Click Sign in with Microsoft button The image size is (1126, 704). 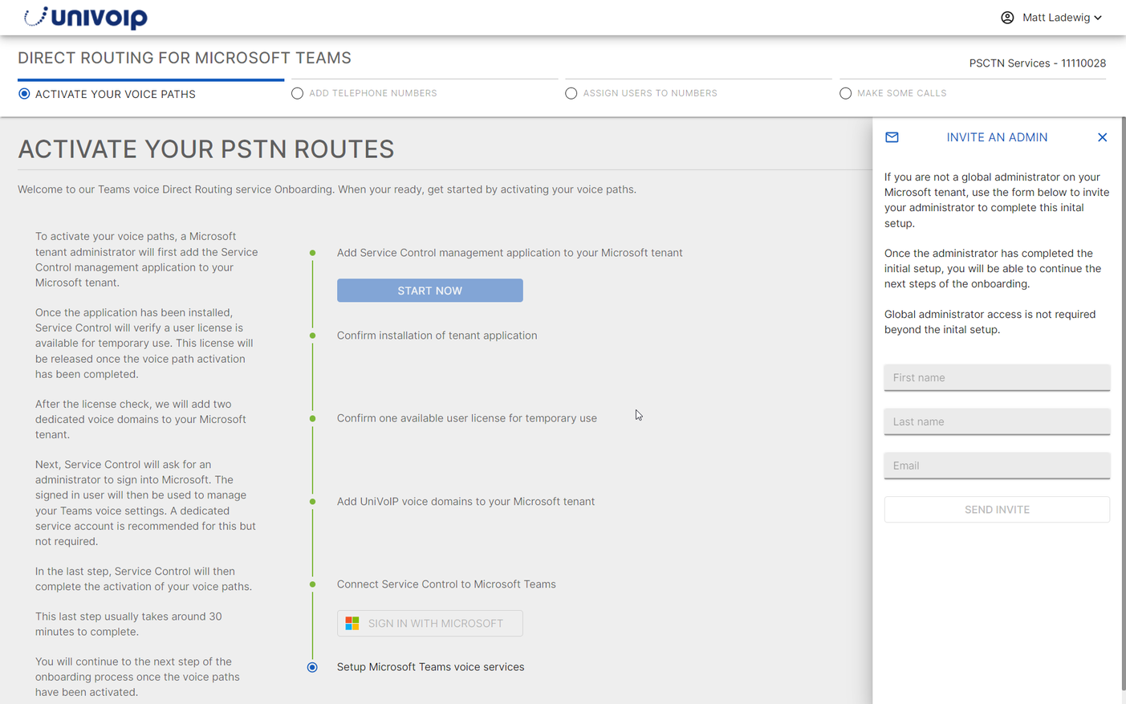pyautogui.click(x=429, y=623)
